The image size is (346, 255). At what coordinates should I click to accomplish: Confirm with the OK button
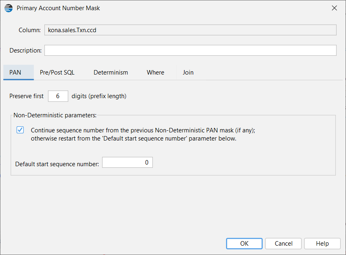click(244, 244)
